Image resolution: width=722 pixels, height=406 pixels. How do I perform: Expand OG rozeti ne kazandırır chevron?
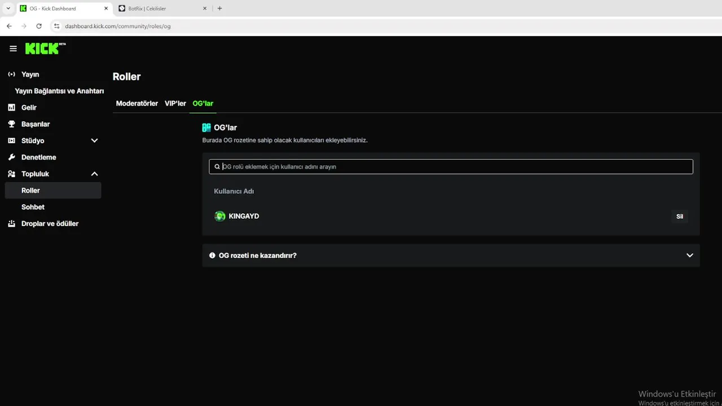tap(690, 255)
